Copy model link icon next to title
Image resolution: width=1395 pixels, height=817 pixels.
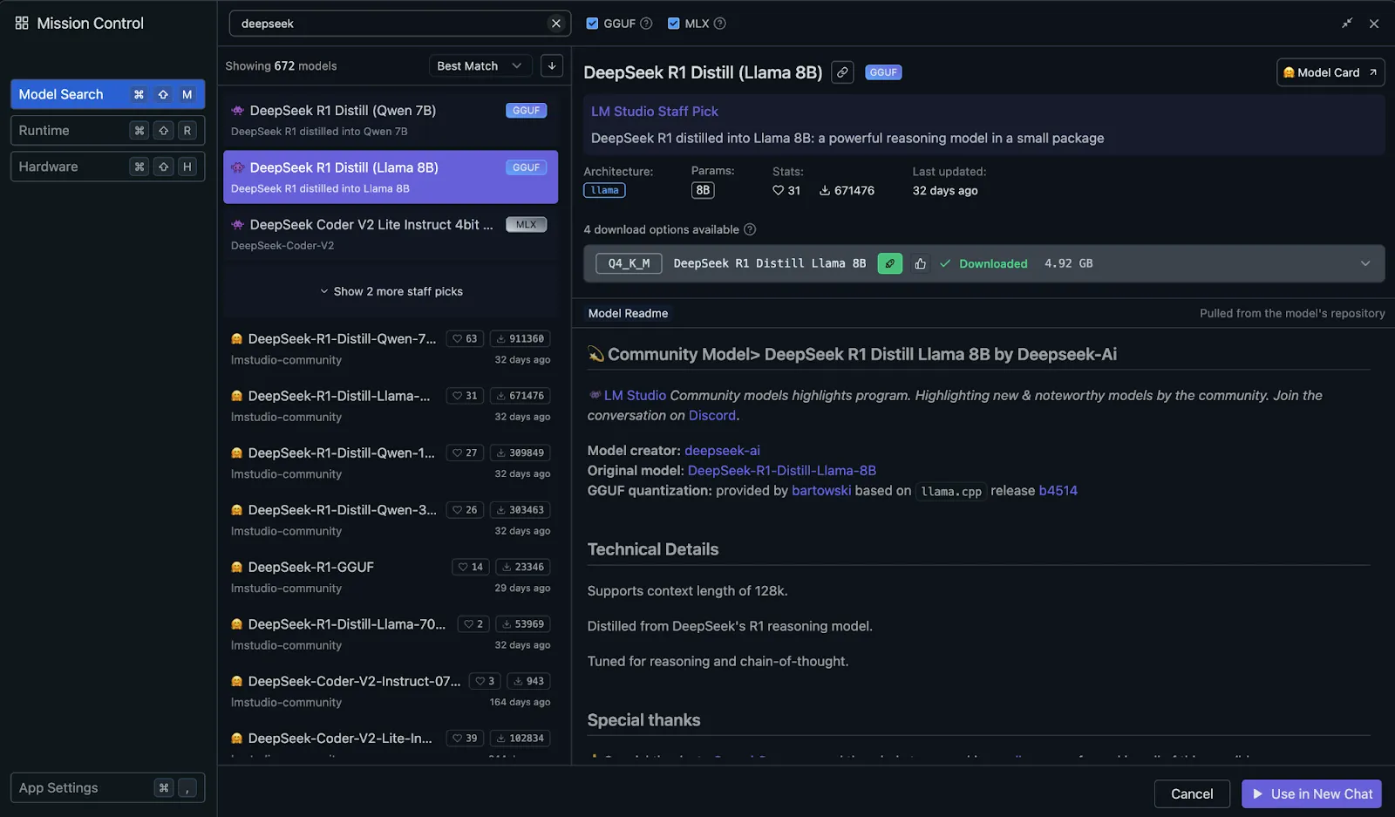pos(842,72)
